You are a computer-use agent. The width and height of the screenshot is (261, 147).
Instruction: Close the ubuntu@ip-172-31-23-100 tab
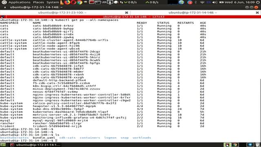[x=126, y=13]
